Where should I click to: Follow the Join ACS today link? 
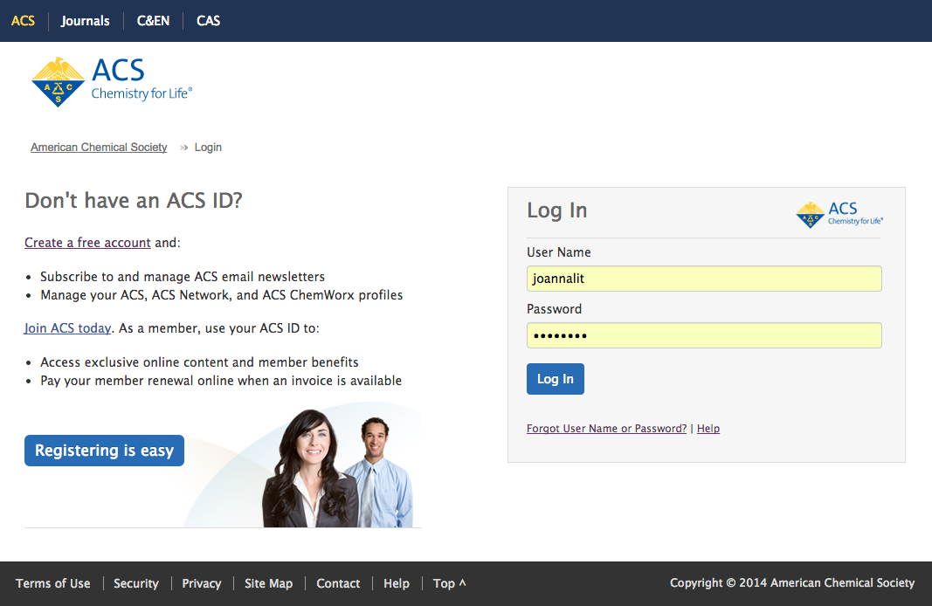(x=67, y=328)
